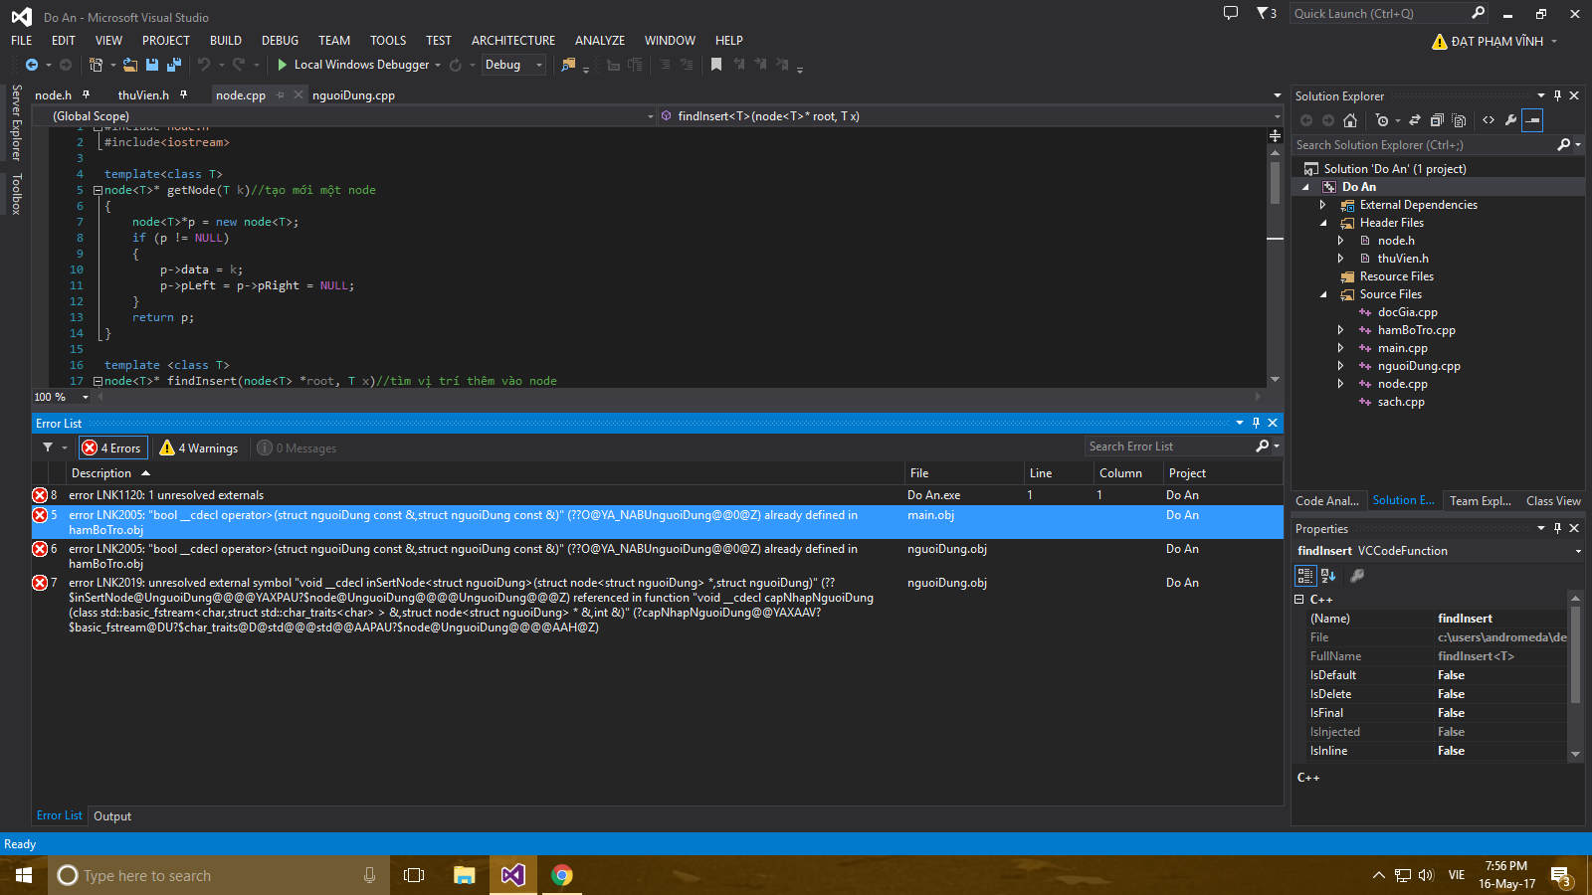Pin the Error List panel
This screenshot has height=895, width=1592.
[1256, 423]
